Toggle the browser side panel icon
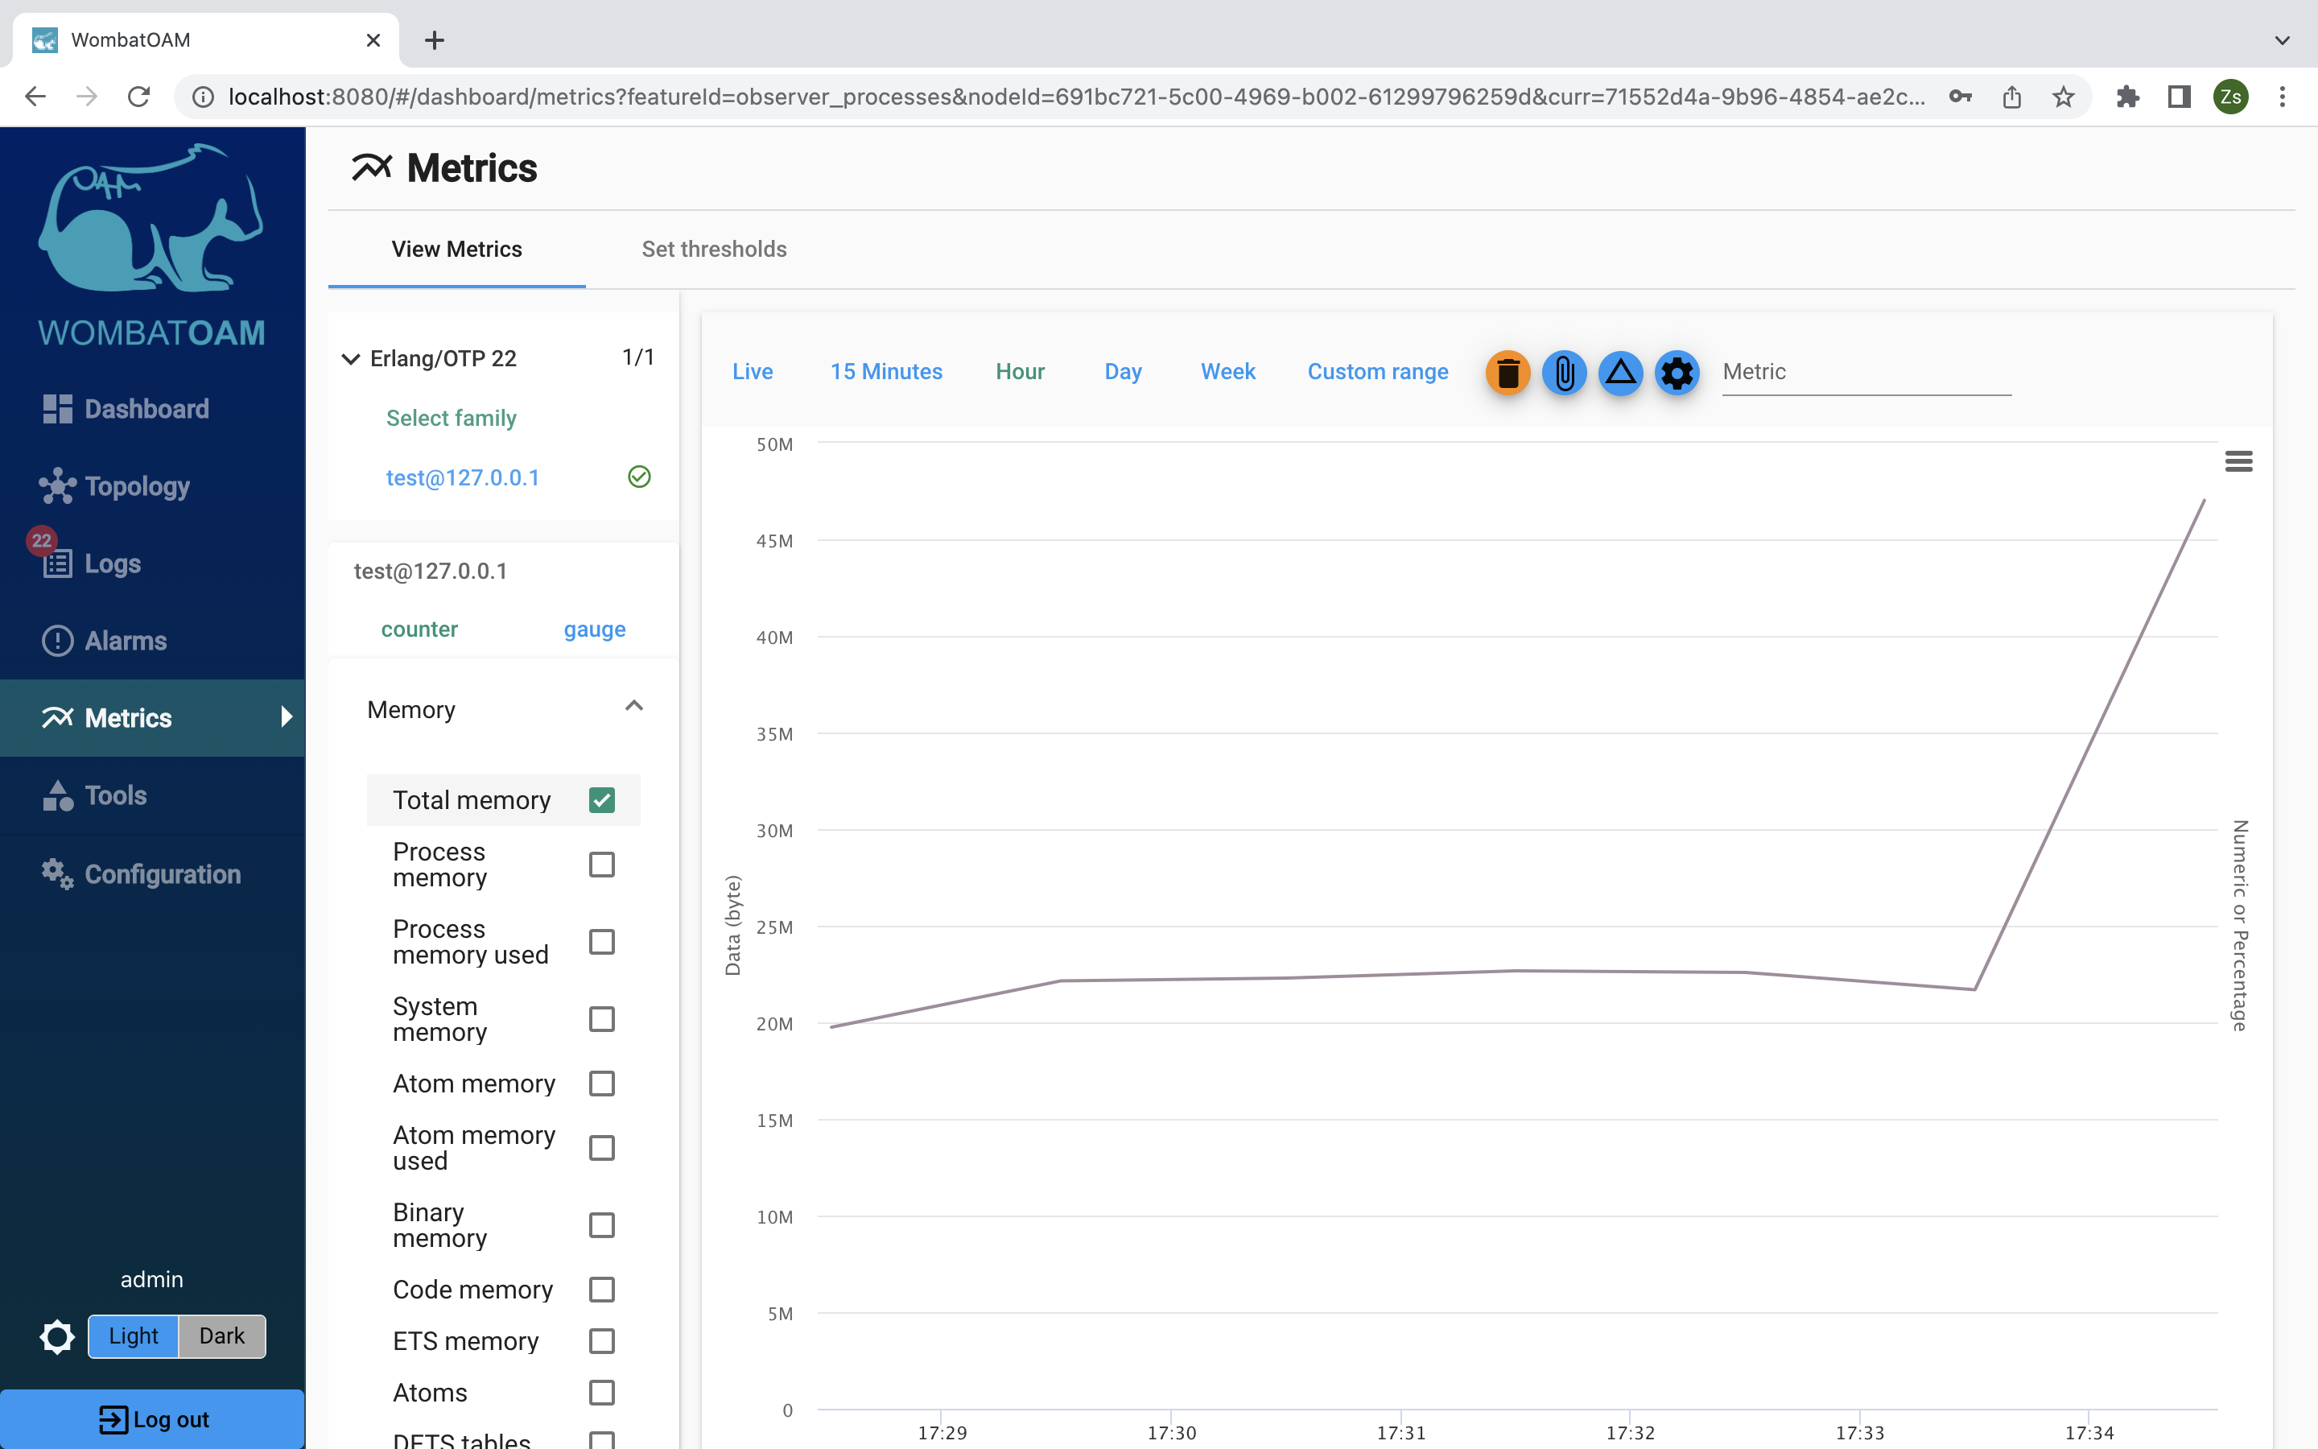The image size is (2318, 1449). [x=2179, y=97]
